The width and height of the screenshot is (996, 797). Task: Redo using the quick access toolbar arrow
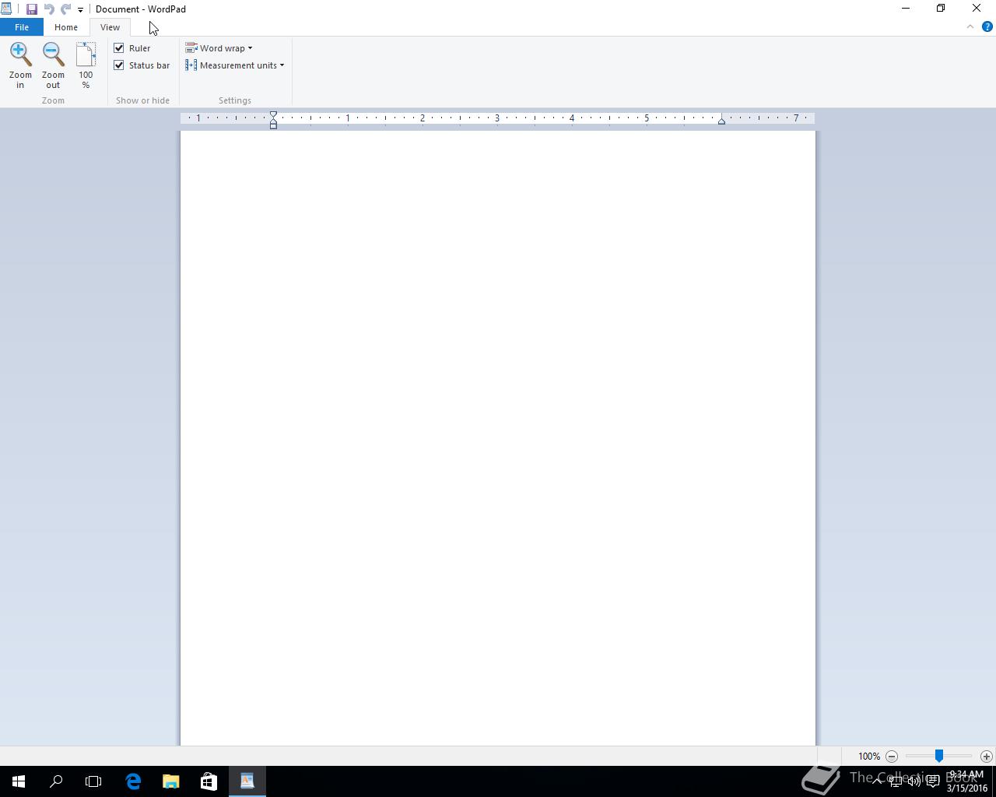pyautogui.click(x=66, y=9)
